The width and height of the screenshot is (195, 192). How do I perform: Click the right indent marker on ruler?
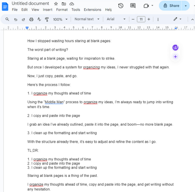pyautogui.click(x=176, y=28)
